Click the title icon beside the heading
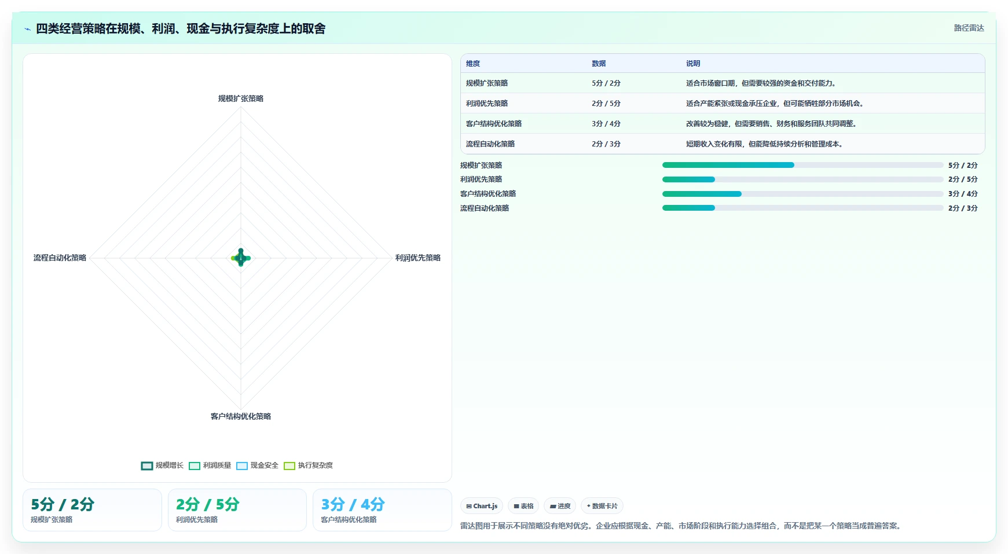Screen dimensions: 1008x554 click(27, 29)
